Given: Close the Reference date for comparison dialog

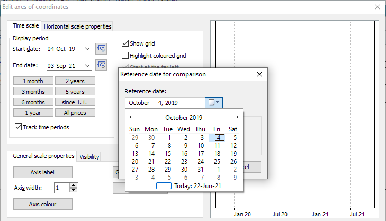Looking at the screenshot, I should coord(259,75).
